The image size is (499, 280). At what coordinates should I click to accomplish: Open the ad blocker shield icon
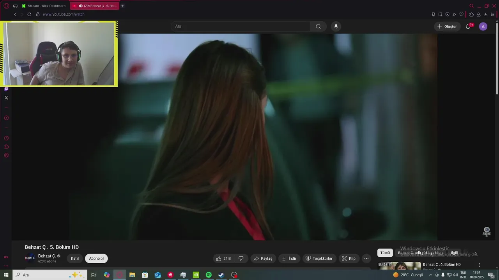(x=447, y=14)
